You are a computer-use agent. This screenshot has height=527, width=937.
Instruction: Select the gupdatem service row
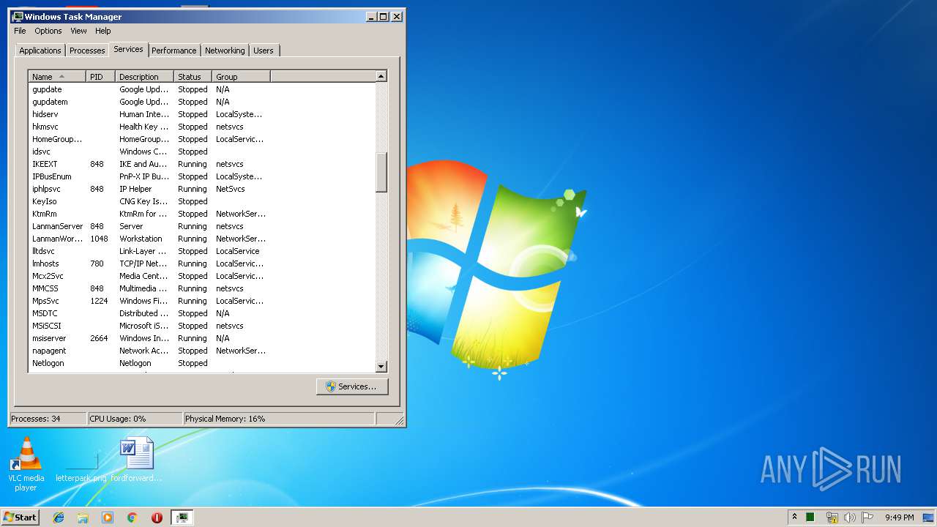201,102
